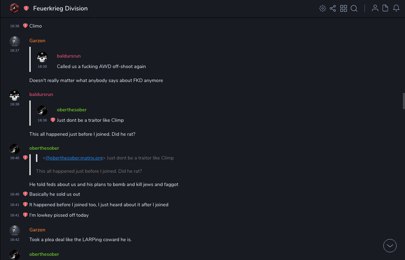405x260 pixels.
Task: Open the @oberthesober:matrix.org mention link
Action: click(74, 158)
